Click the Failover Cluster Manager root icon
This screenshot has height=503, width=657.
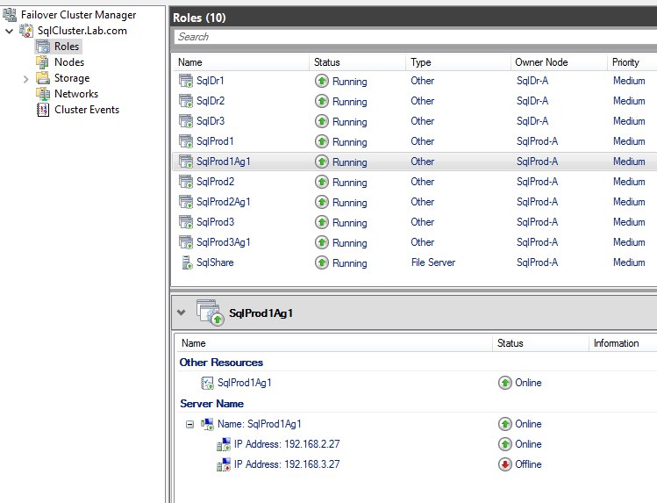(10, 15)
